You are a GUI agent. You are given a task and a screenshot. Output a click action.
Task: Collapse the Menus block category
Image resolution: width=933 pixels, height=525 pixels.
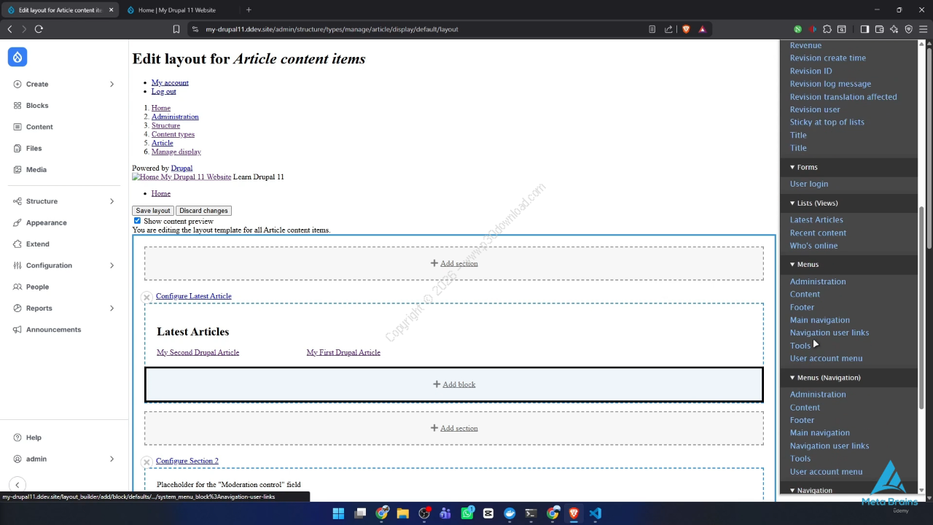click(792, 265)
